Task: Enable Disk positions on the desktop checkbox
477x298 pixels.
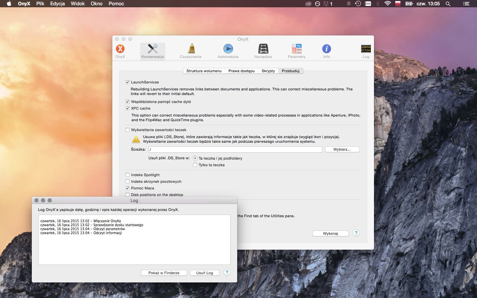Action: pos(128,195)
